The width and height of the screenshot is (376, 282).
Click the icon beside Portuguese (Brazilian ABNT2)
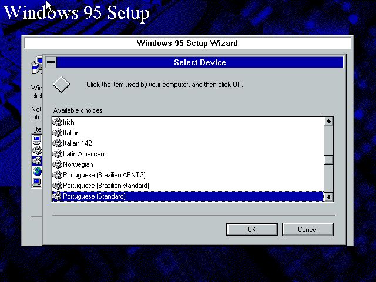coord(57,175)
